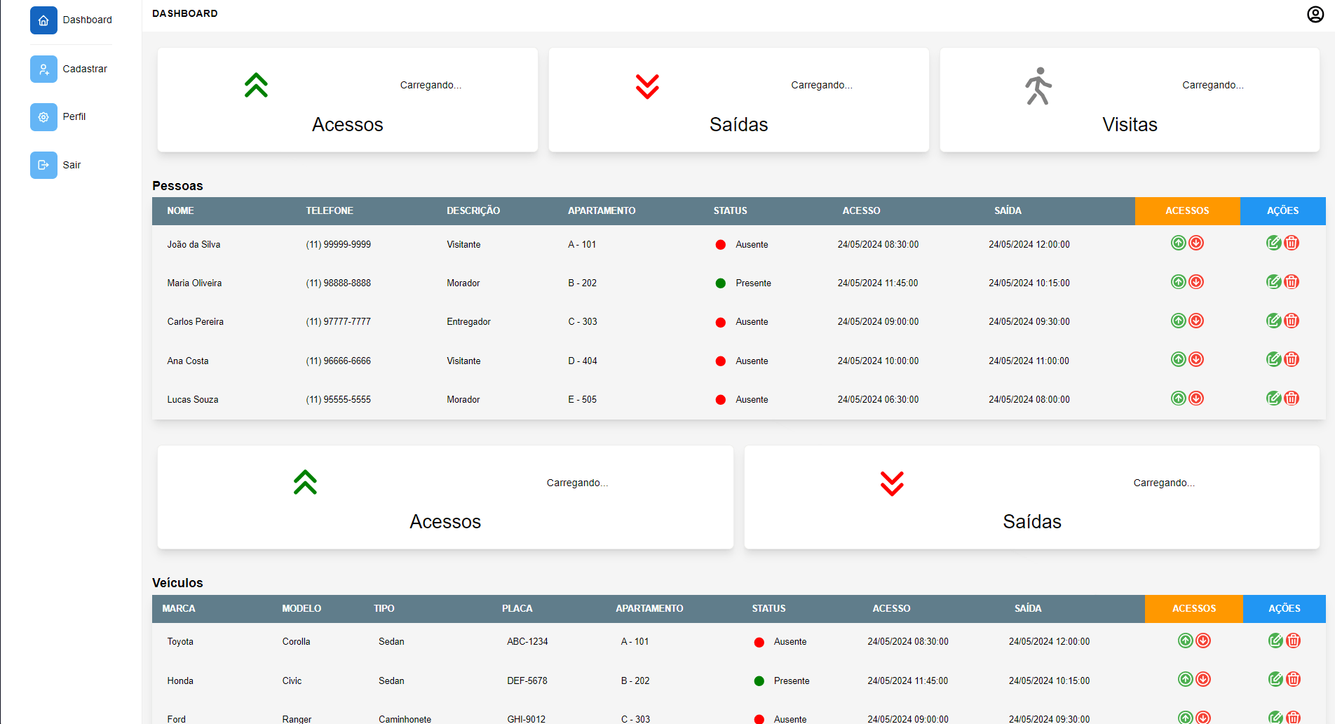Select the Entregador description cell
This screenshot has height=724, width=1335.
468,322
